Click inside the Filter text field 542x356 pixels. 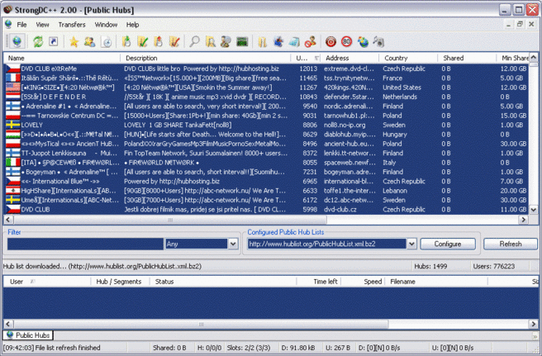pos(83,244)
